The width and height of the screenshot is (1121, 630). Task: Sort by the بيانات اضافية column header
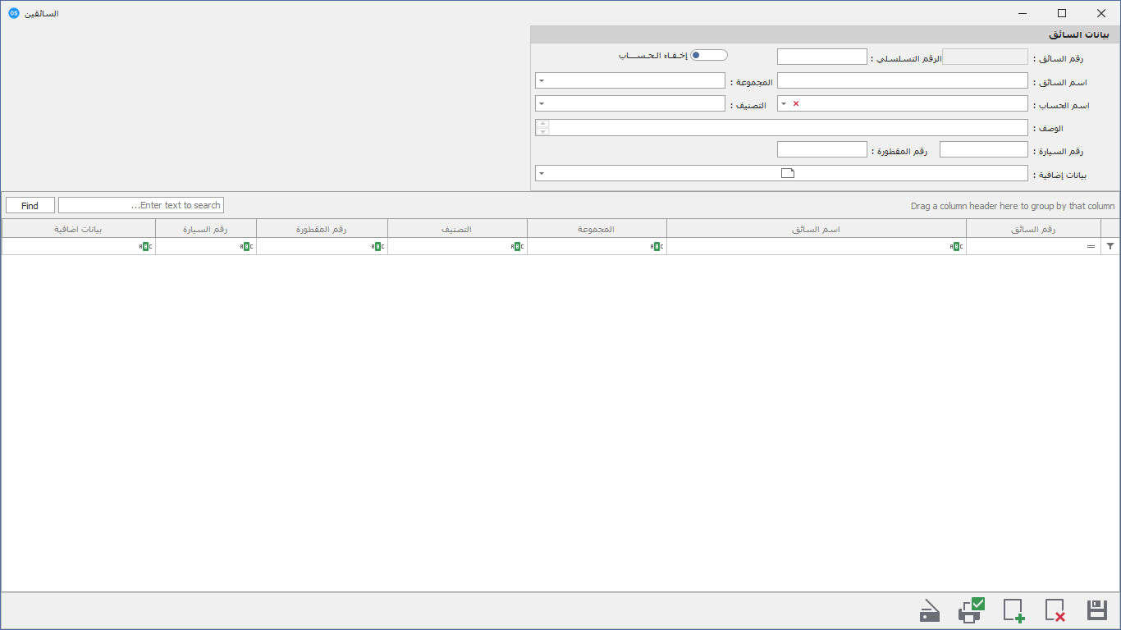click(x=79, y=229)
